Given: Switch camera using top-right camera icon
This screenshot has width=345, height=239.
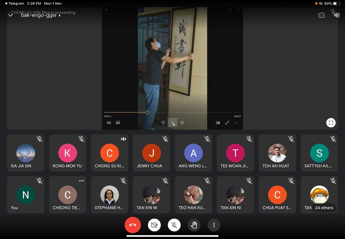Looking at the screenshot, I should (321, 15).
